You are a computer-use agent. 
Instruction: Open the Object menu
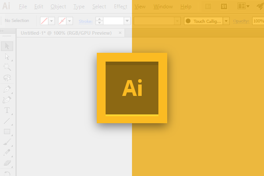click(x=58, y=7)
